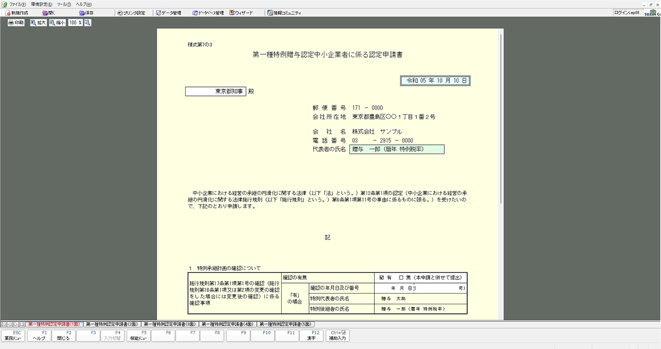Open the ファイル menu

click(17, 4)
